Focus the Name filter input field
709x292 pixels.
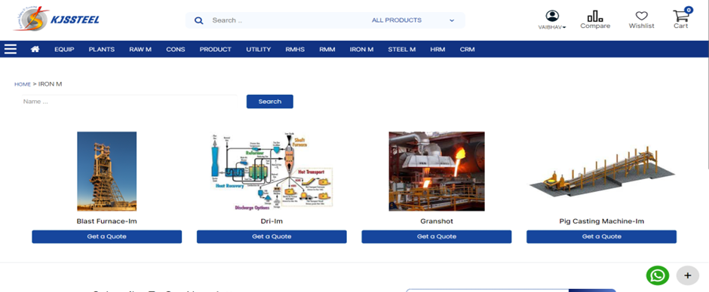pos(128,102)
